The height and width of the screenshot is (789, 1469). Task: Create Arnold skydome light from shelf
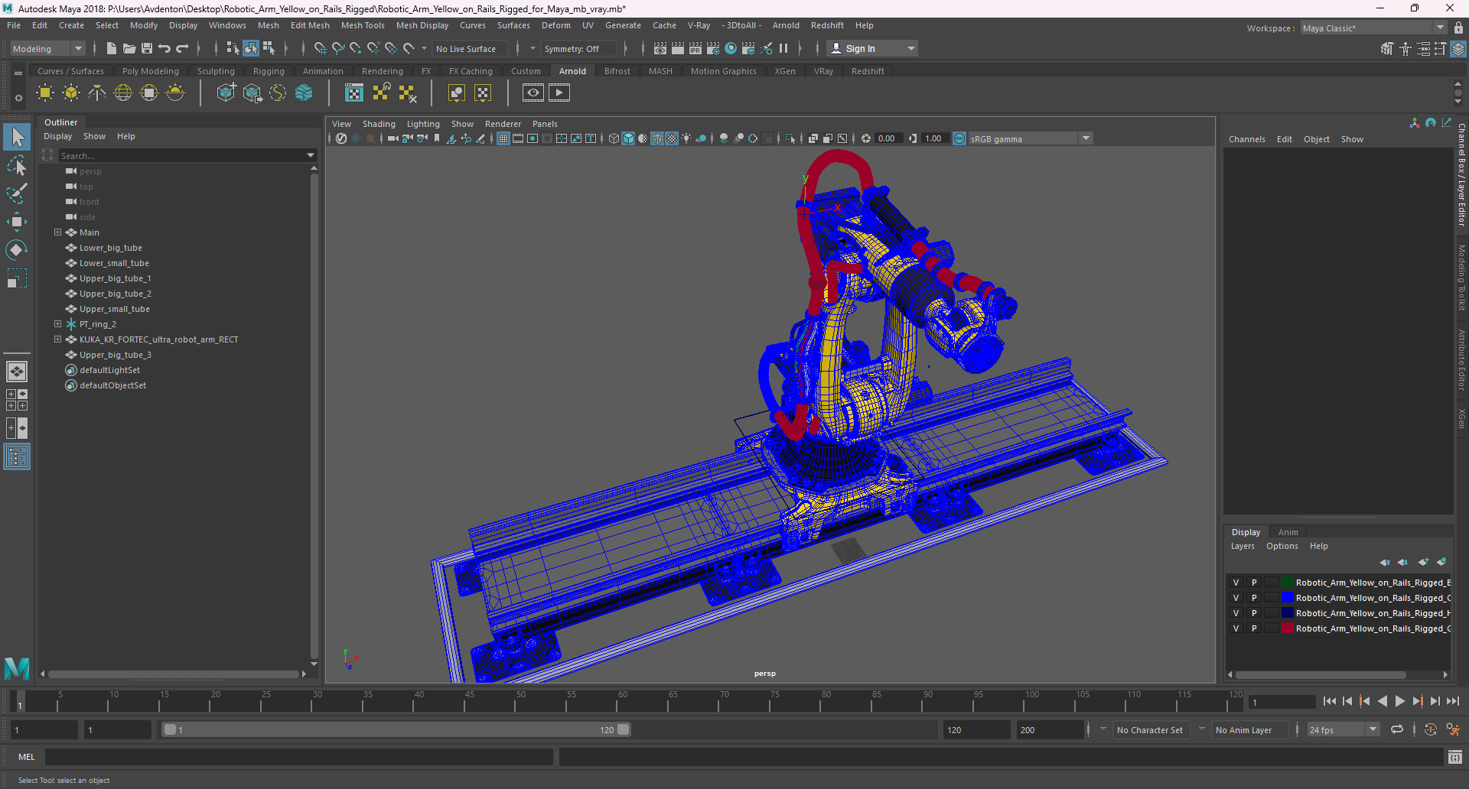[x=123, y=93]
